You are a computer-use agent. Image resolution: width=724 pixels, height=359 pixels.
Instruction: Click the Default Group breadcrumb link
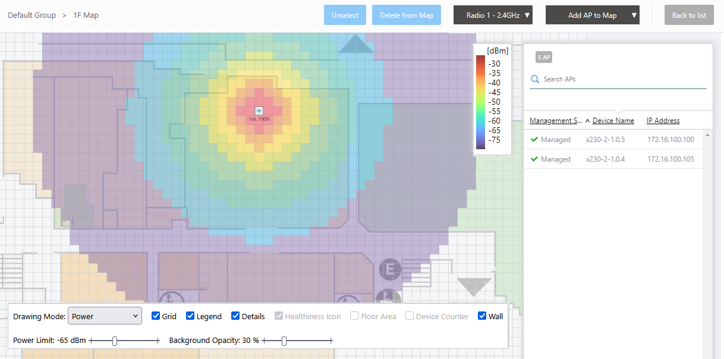pos(32,15)
